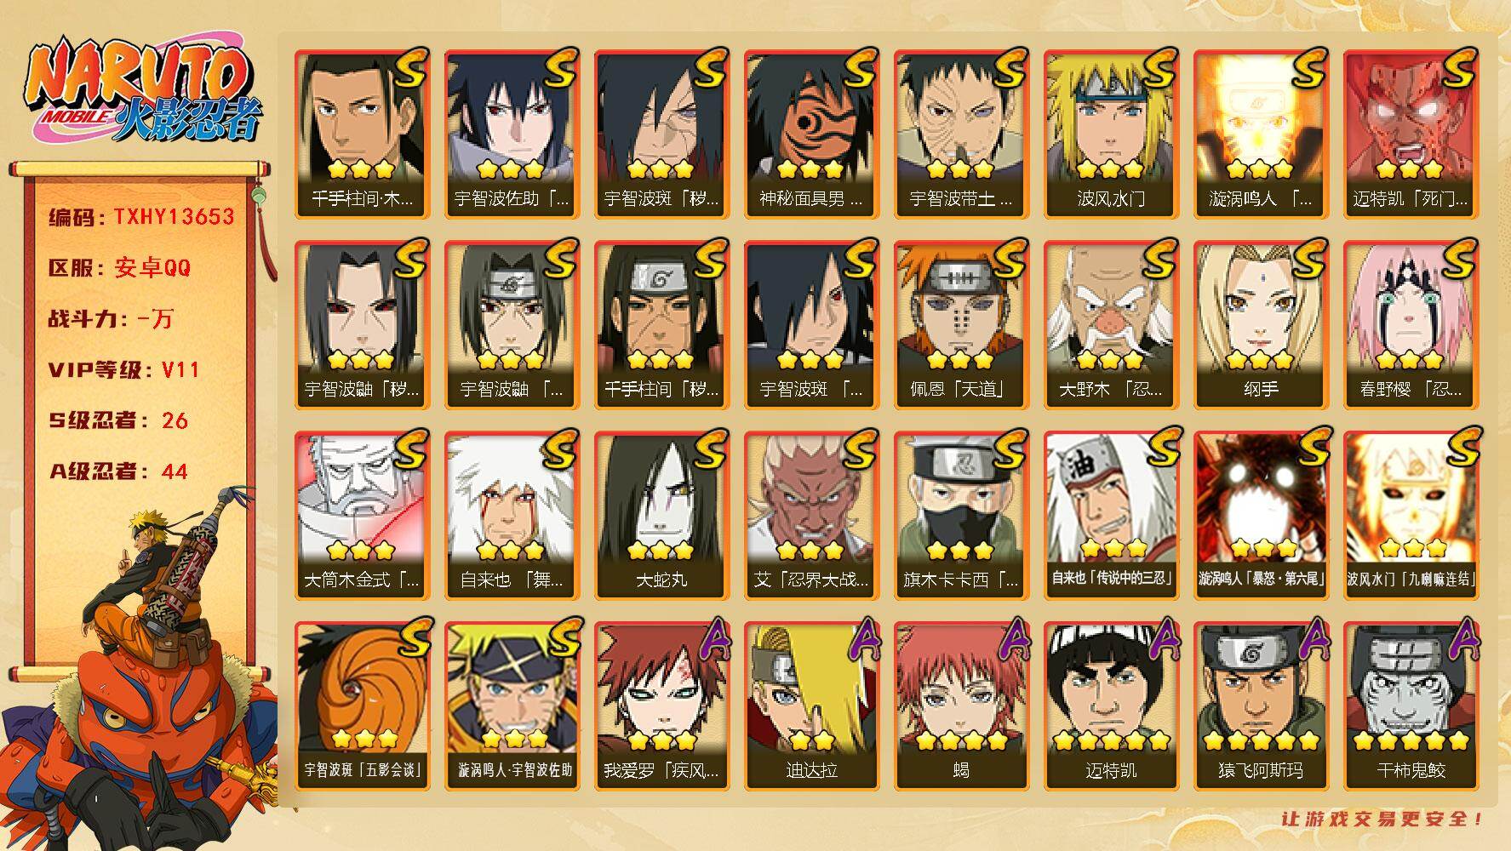Select the 漩涡鸣人·宇智波佐助 card
Screen dimensions: 1511x851
coord(512,706)
